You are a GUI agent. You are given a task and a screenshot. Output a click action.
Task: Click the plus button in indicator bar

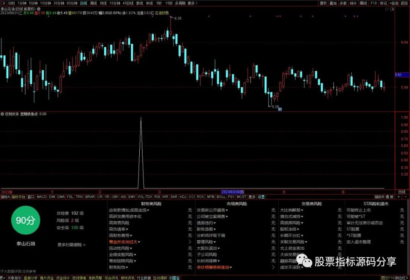point(399,197)
